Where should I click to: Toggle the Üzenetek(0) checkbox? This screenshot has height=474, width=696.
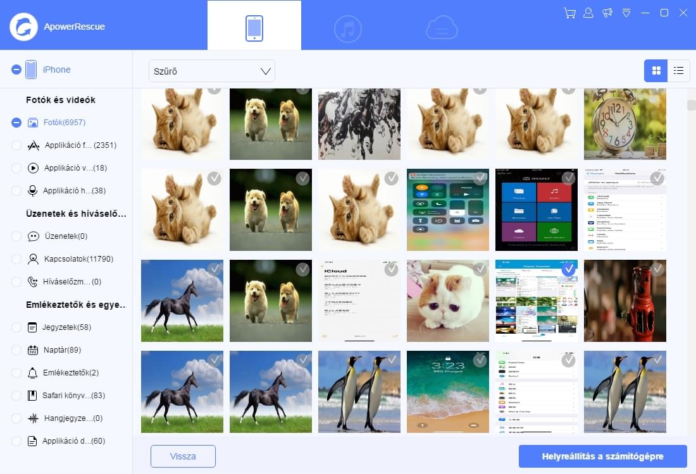pos(16,236)
